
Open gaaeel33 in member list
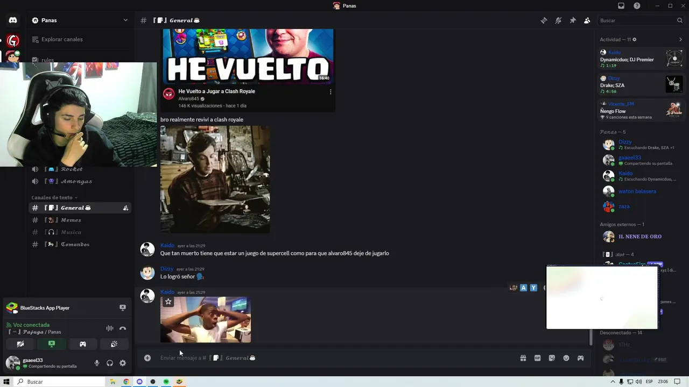click(x=641, y=160)
